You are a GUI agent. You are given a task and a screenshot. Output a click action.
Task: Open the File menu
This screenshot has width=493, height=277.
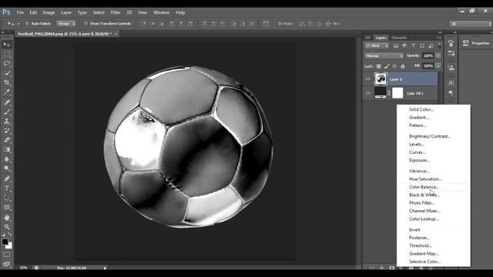click(20, 12)
